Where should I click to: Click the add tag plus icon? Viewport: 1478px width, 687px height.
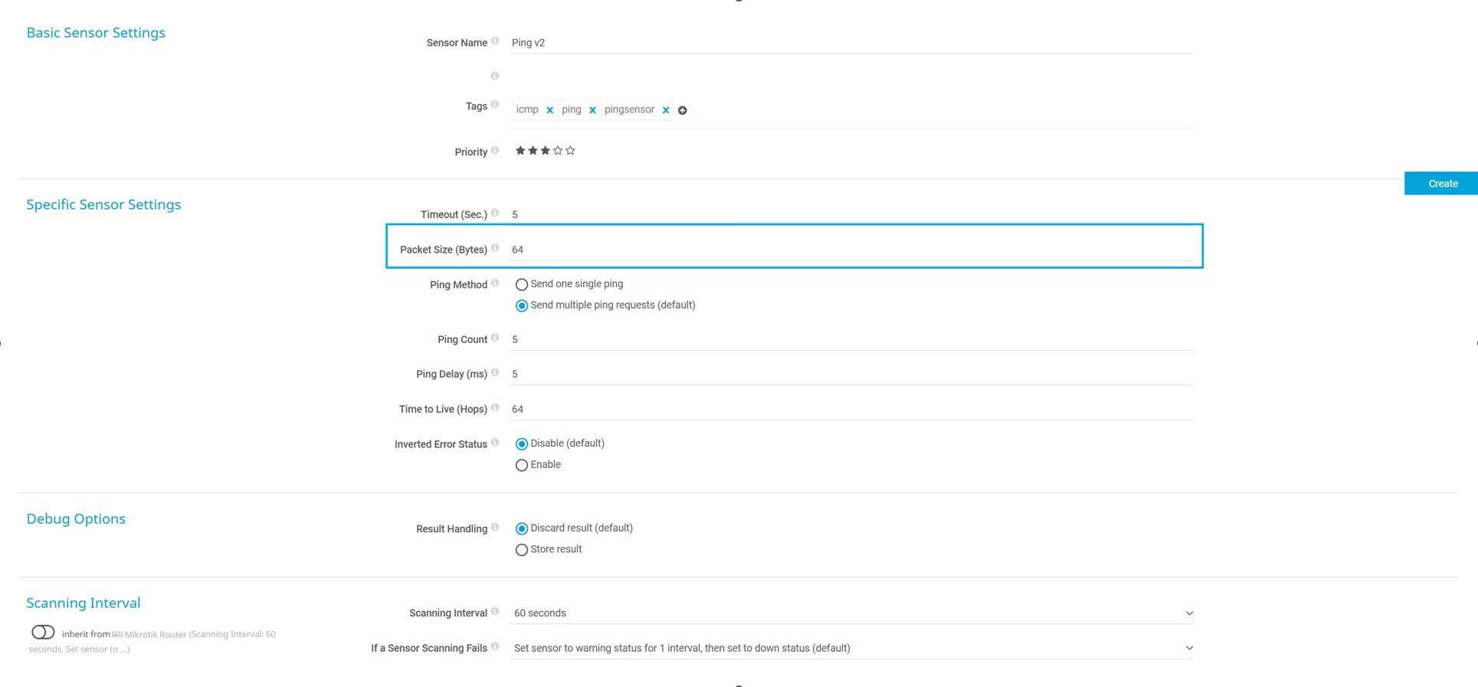coord(683,110)
